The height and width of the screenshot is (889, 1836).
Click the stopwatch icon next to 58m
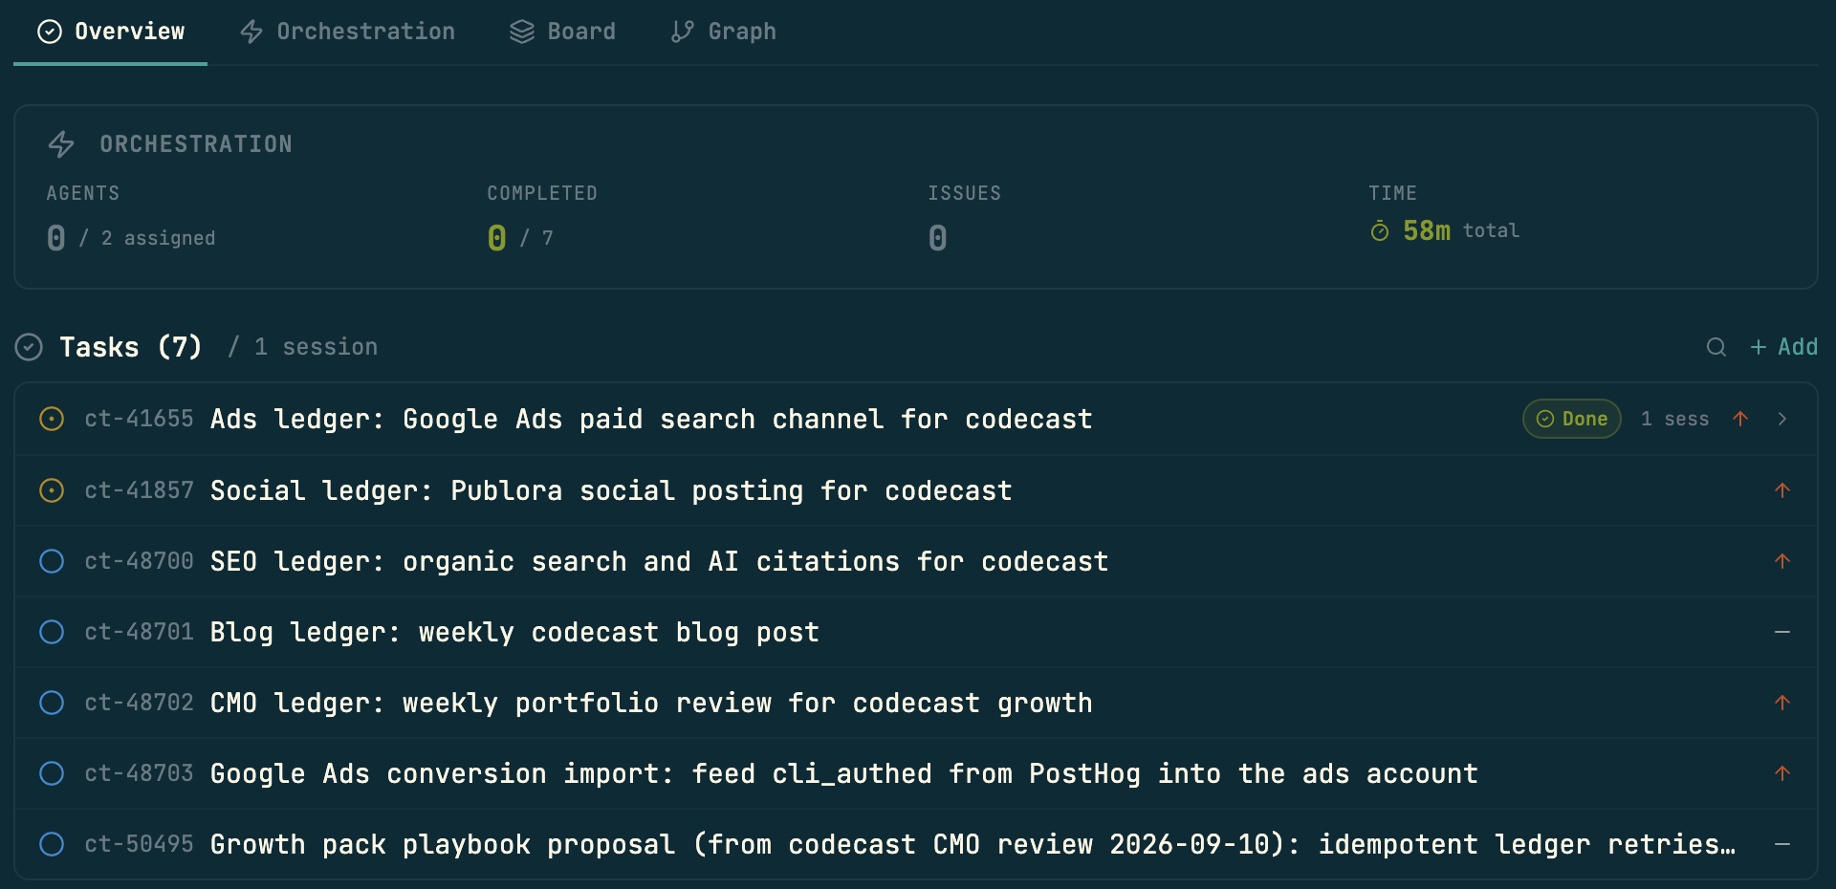1379,230
